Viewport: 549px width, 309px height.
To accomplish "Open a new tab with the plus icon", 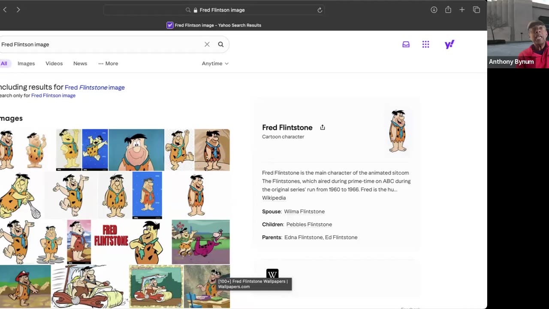I will point(462,10).
